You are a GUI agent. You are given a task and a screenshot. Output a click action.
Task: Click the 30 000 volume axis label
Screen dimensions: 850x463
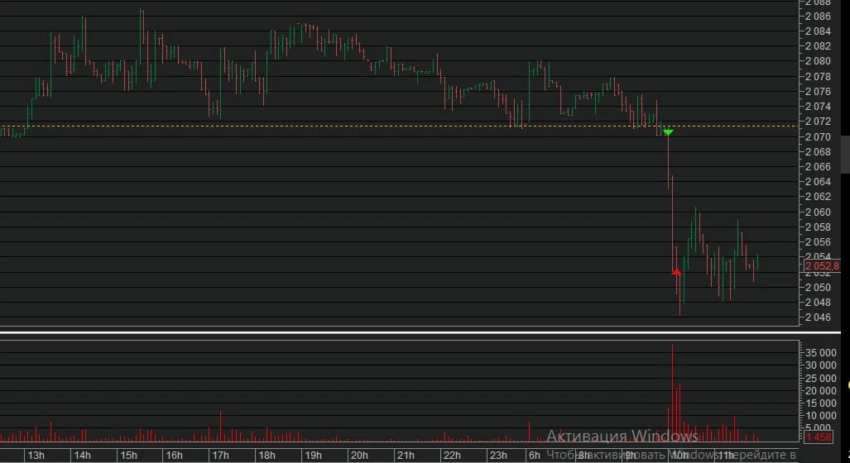[820, 365]
